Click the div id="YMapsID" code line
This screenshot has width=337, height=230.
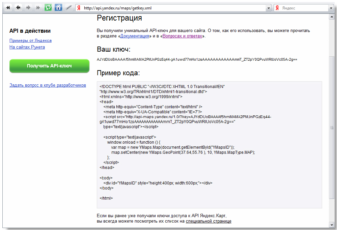click(158, 183)
